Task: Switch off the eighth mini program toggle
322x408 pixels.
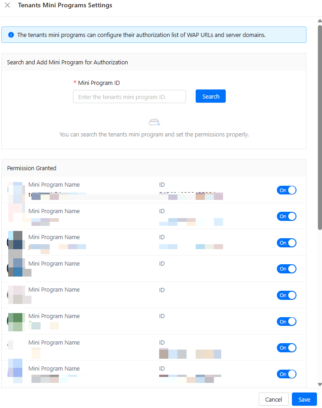Action: pos(286,374)
